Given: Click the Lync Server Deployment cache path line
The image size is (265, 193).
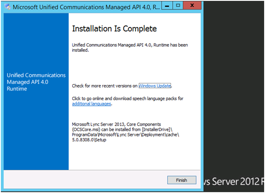Looking at the screenshot, I should point(126,135).
